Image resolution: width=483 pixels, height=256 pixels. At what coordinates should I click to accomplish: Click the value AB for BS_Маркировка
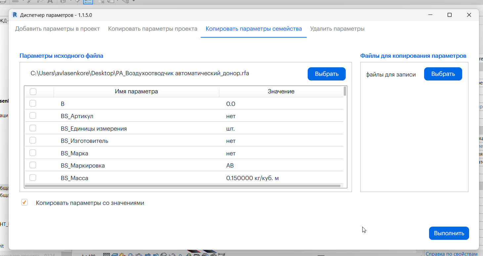(x=230, y=166)
